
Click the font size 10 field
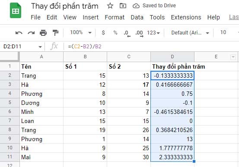[223, 32]
